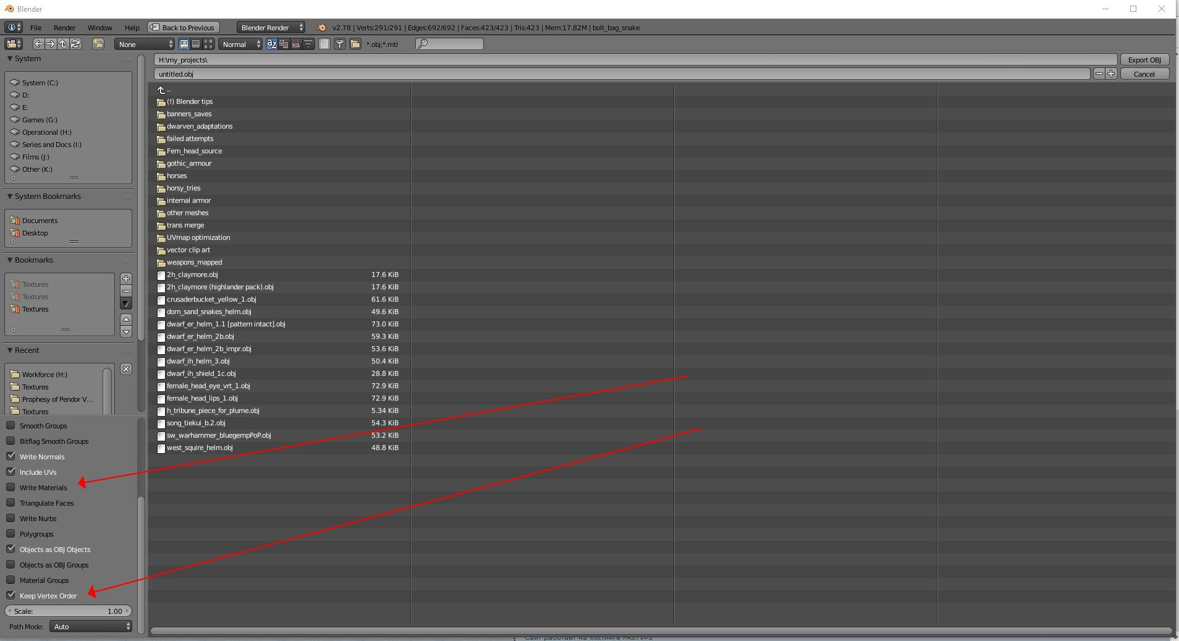Remove selected bookmark with minus button

click(x=126, y=291)
